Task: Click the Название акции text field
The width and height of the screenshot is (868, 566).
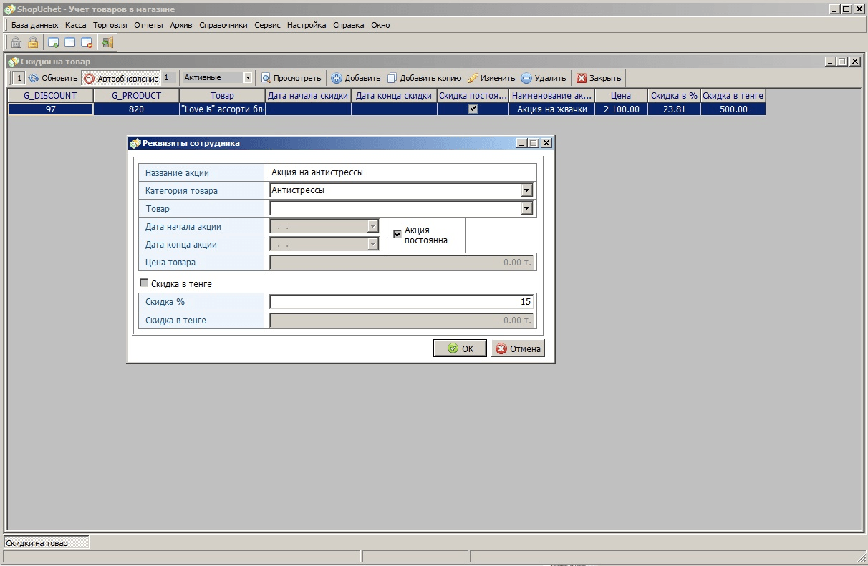Action: [401, 172]
